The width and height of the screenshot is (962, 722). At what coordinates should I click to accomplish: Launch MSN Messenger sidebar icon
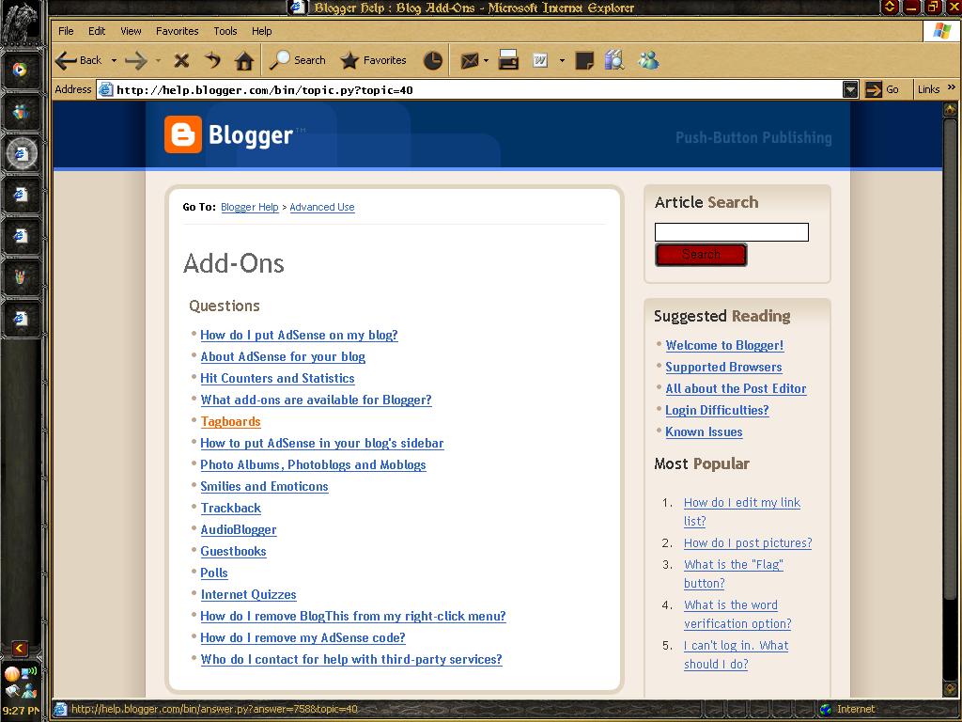coord(21,112)
